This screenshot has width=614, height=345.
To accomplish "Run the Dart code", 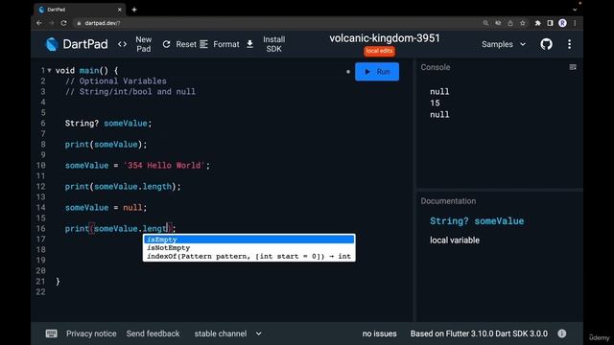I will coord(377,72).
